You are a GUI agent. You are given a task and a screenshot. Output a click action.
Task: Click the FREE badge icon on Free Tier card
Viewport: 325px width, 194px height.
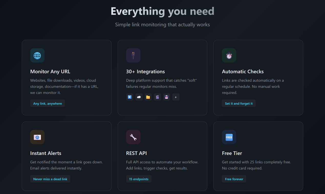tap(229, 137)
